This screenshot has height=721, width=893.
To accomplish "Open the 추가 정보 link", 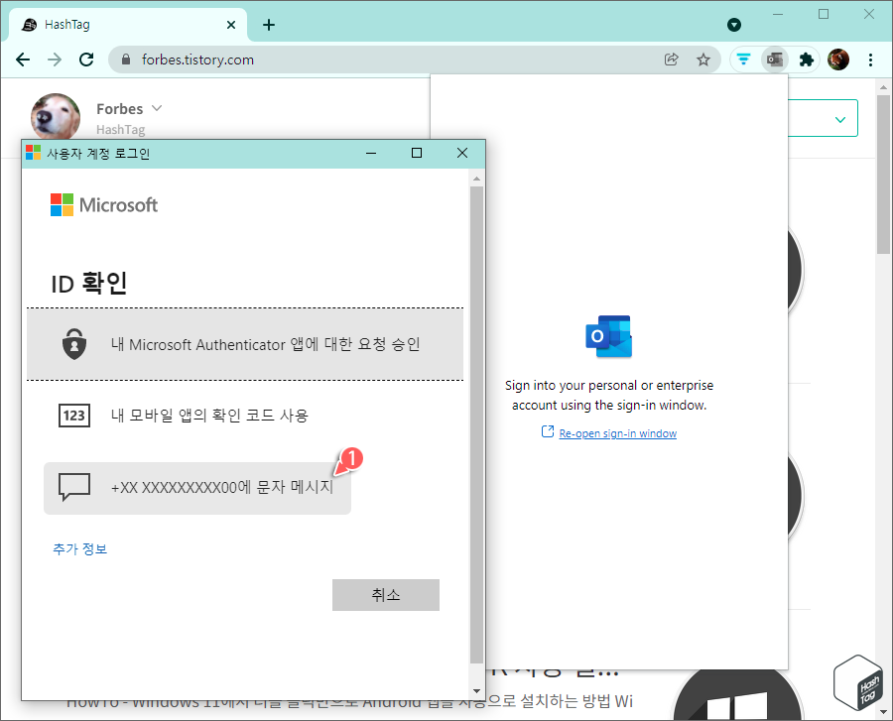I will click(x=78, y=547).
